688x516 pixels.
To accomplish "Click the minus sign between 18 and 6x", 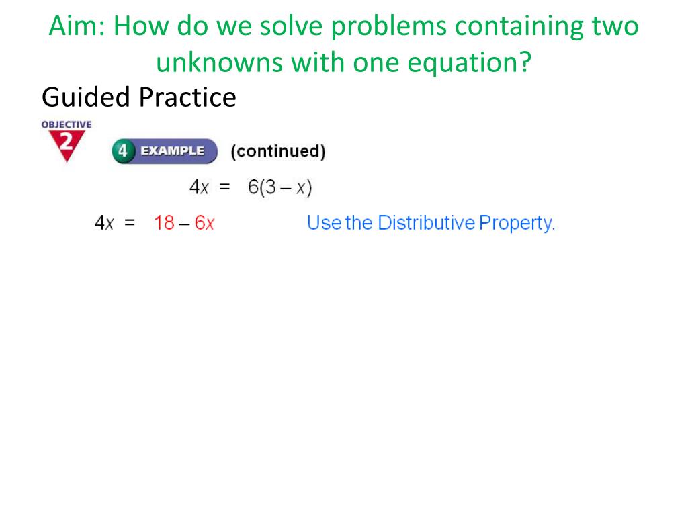I will pos(185,224).
